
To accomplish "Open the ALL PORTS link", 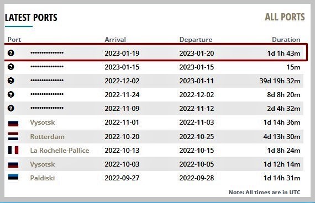I will tap(285, 17).
